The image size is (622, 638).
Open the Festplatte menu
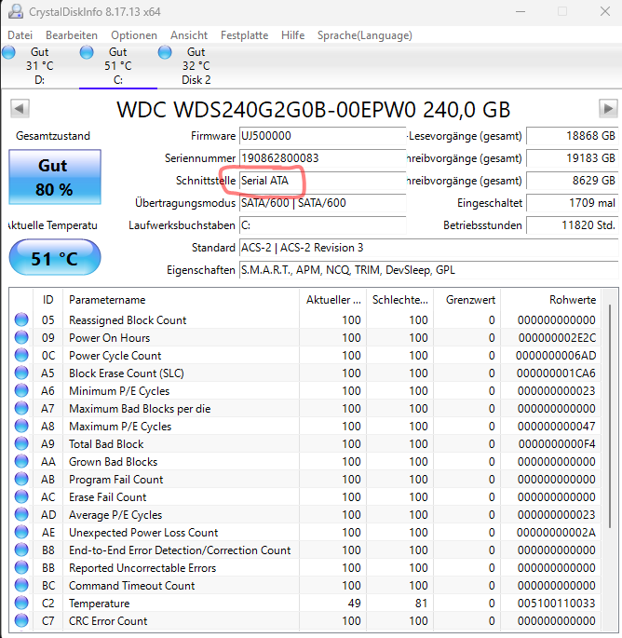(x=245, y=35)
